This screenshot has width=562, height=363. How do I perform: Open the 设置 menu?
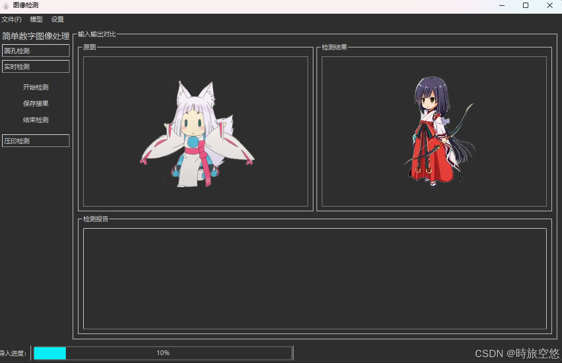[57, 19]
